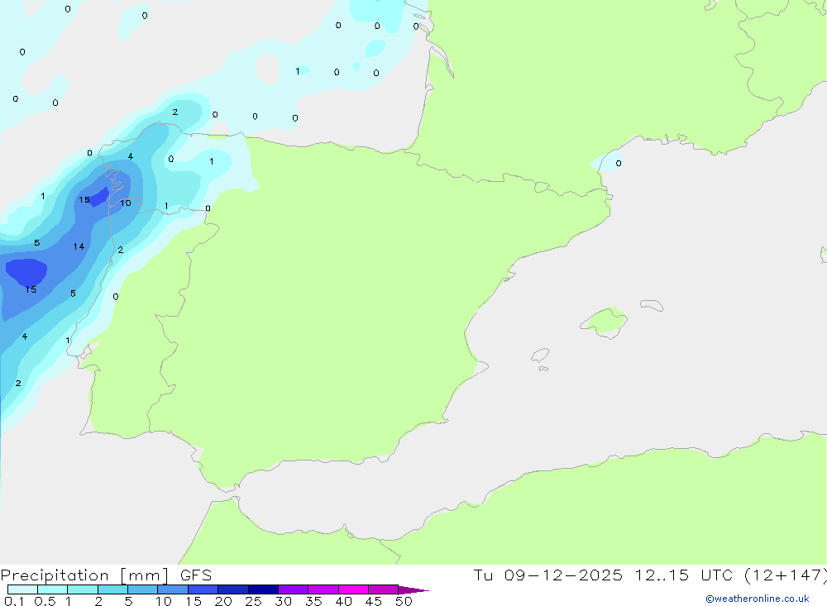
Task: Click the Ibiza island outline
Action: 540,355
